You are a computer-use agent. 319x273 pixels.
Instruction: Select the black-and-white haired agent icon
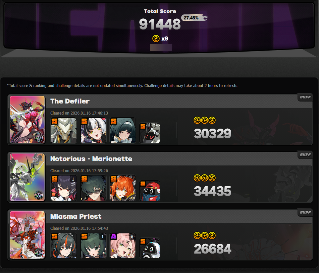point(93,130)
